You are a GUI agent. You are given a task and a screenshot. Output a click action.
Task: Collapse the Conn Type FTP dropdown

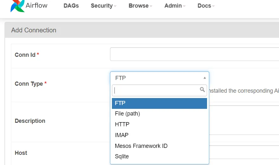click(x=159, y=78)
